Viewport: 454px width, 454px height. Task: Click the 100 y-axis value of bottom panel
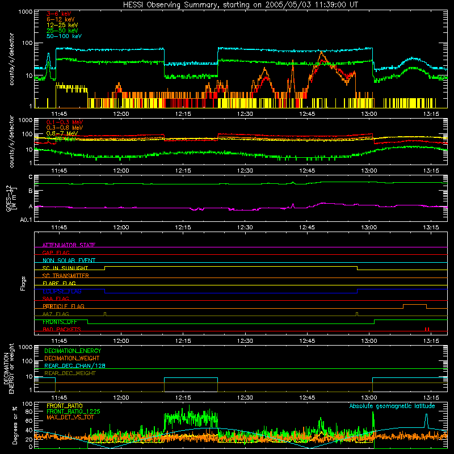click(x=27, y=404)
